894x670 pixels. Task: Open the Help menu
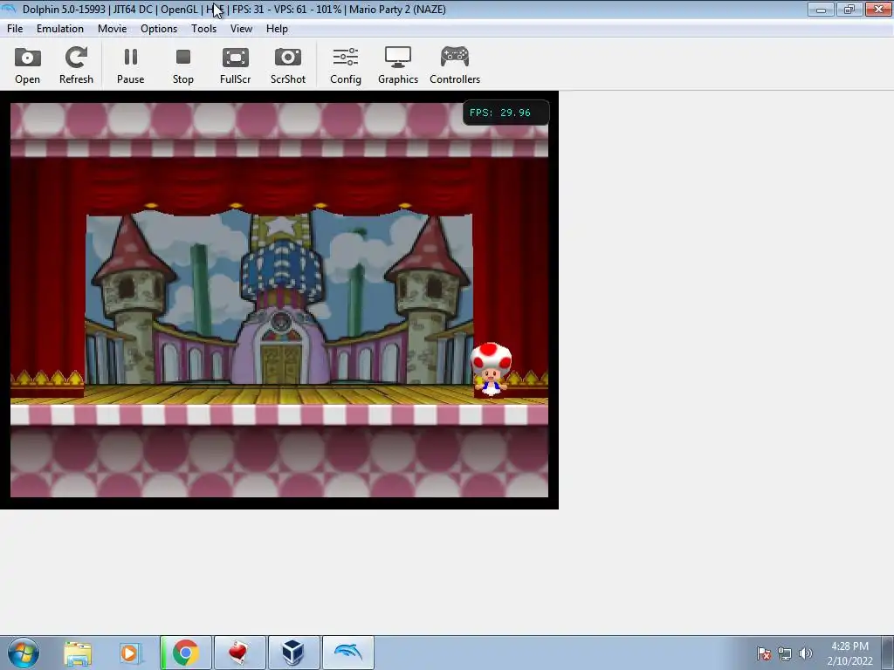[277, 29]
